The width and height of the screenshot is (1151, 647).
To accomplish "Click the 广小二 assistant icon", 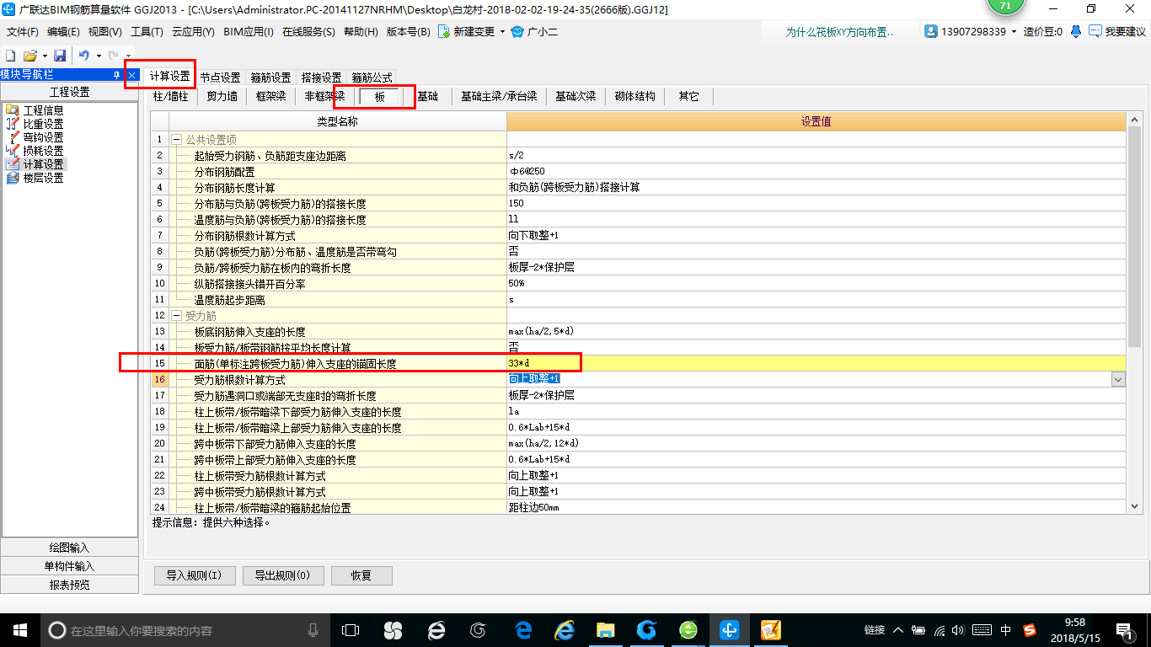I will click(519, 32).
